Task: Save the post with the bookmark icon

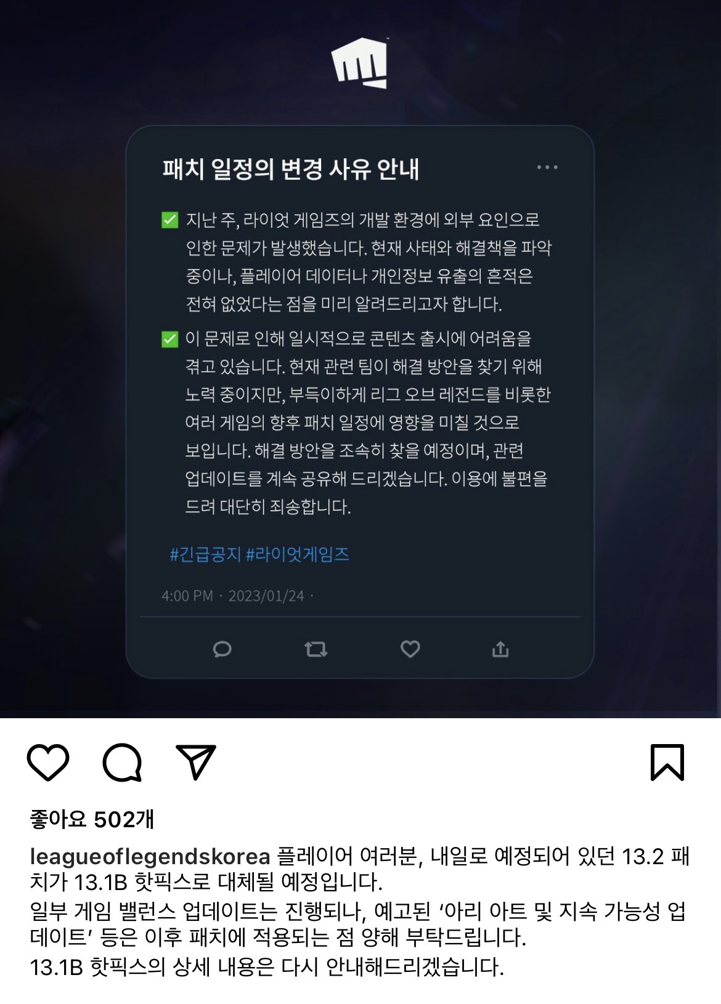Action: (667, 763)
